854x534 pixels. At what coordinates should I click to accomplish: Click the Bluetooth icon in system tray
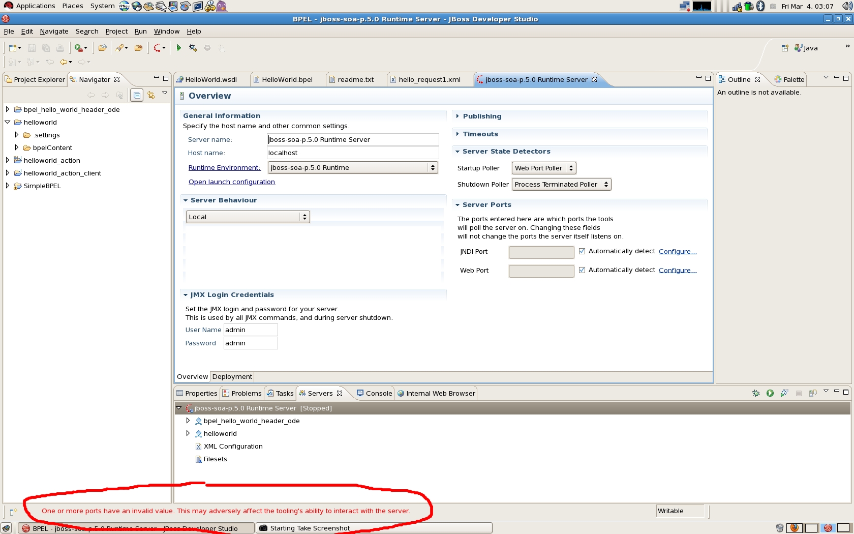click(x=760, y=6)
